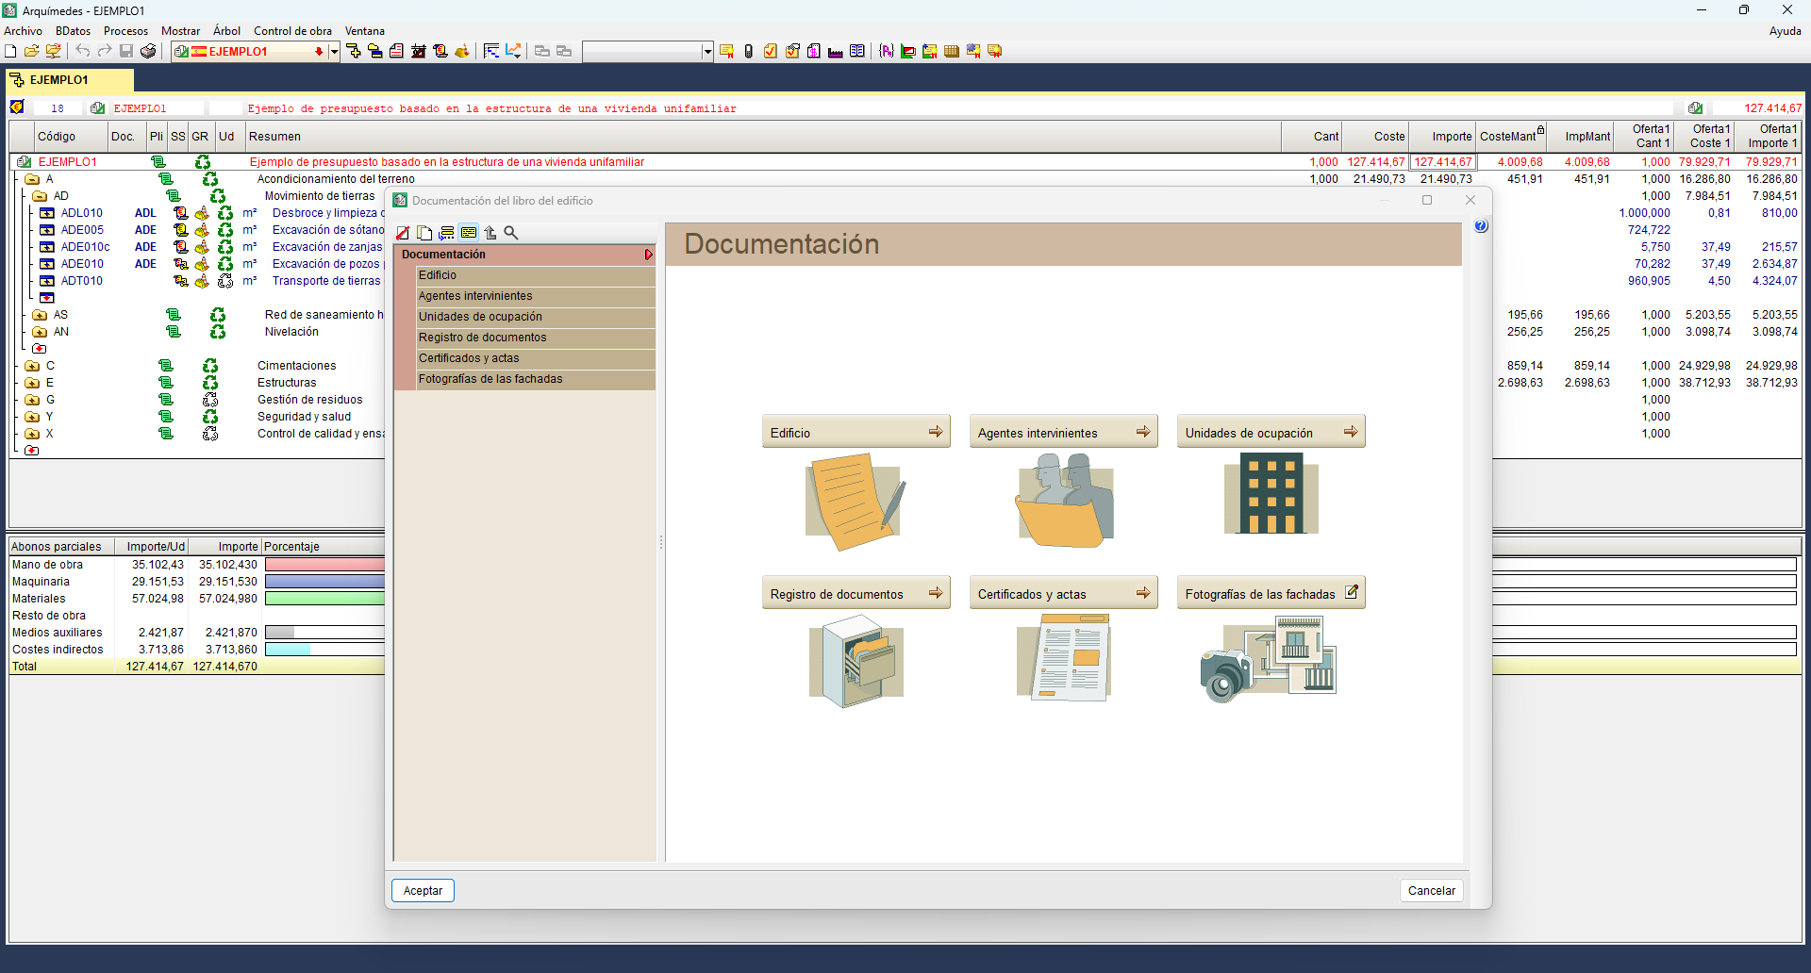Click the 'Mano de obra' row label
1811x973 pixels.
(x=47, y=565)
